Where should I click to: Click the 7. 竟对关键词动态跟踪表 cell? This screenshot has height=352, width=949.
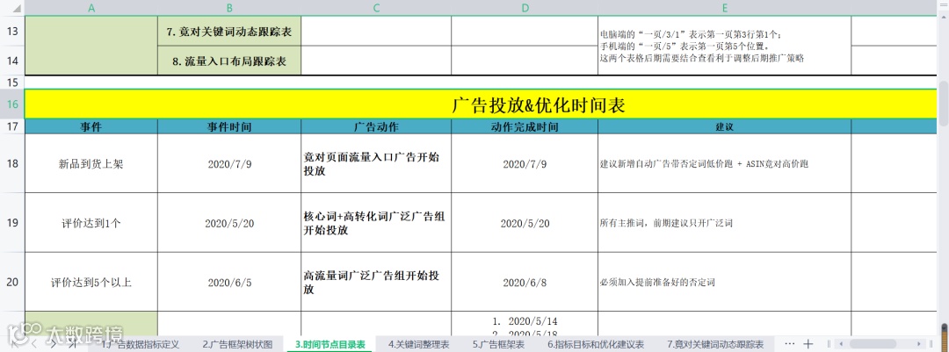point(229,32)
